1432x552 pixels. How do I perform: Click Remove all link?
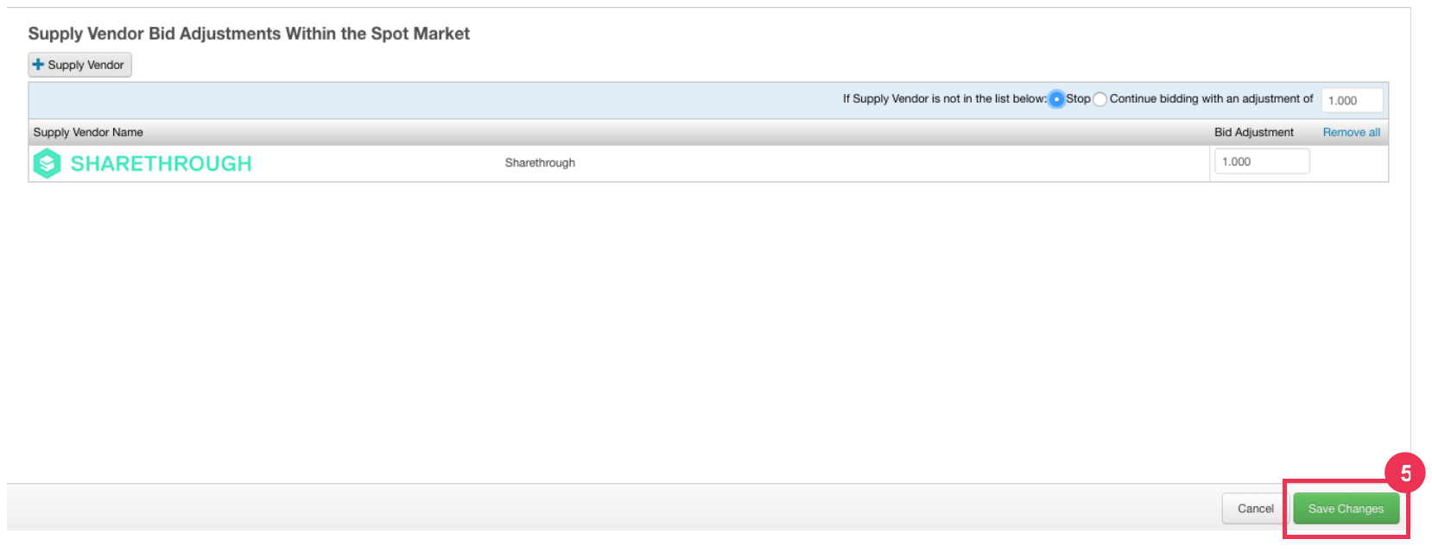click(1351, 132)
